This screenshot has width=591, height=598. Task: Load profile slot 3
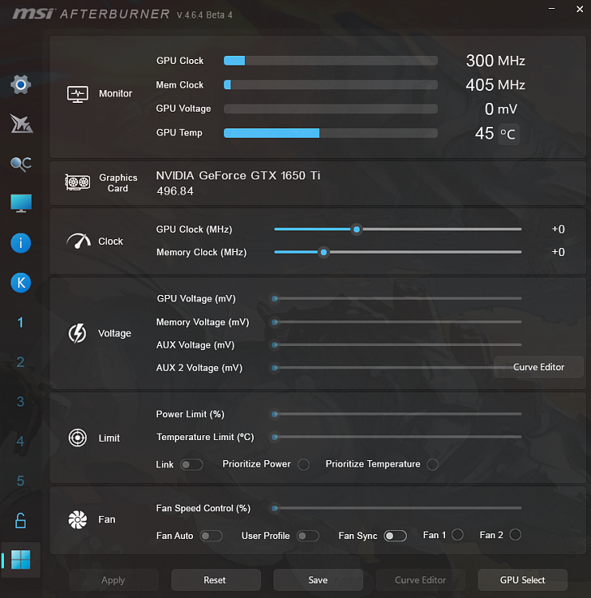pyautogui.click(x=21, y=402)
